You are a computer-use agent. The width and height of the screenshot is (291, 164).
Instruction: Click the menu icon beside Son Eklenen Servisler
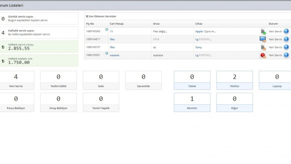pos(87,16)
